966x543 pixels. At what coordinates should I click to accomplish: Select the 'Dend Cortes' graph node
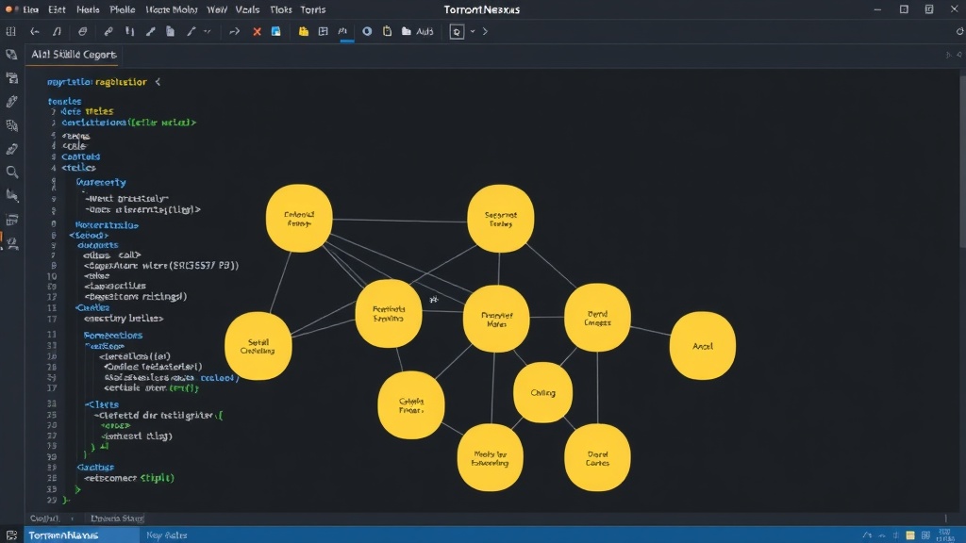click(597, 458)
